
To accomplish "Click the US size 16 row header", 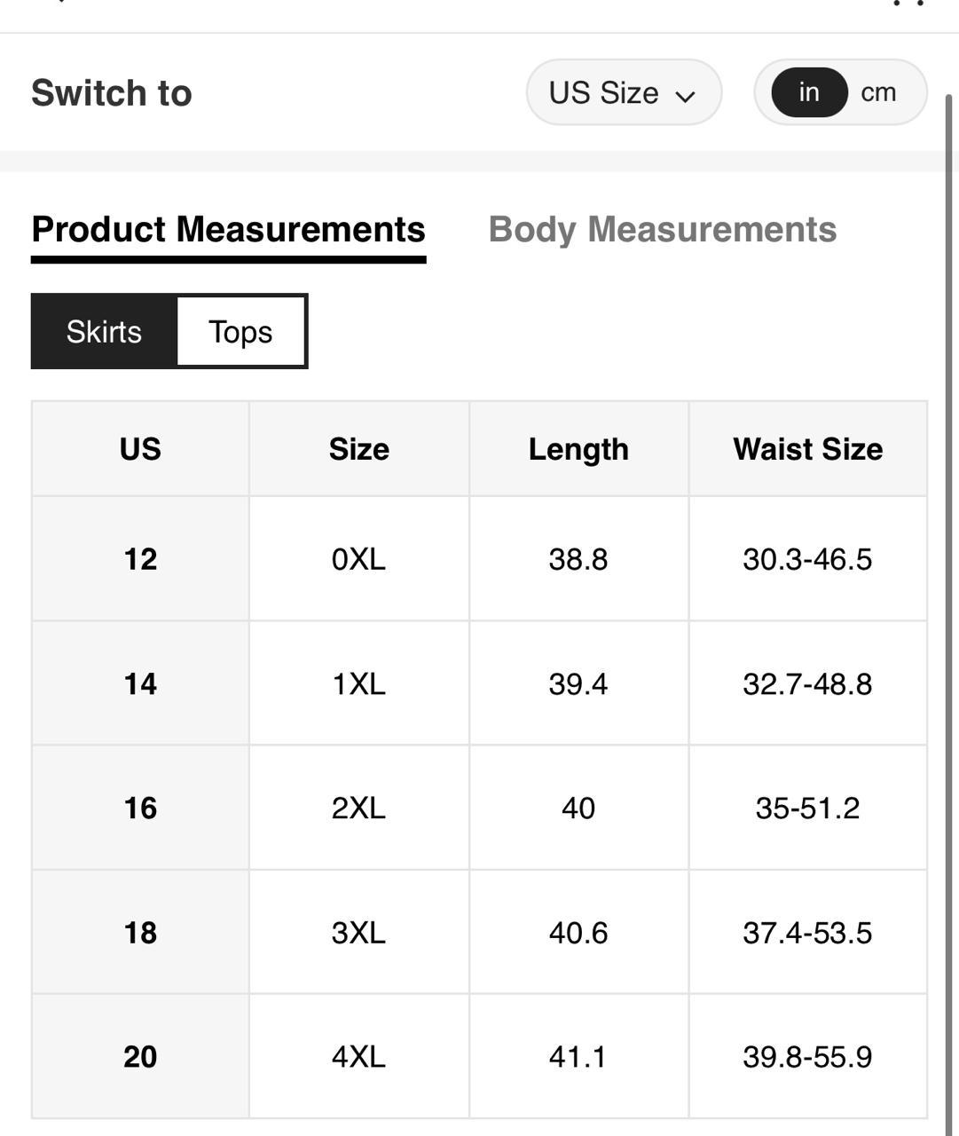I will click(x=140, y=809).
